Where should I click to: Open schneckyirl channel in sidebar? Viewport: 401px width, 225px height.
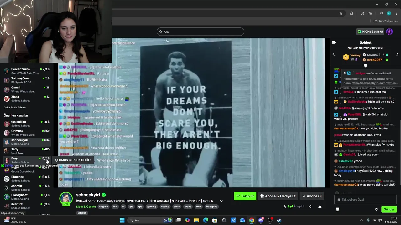(27, 142)
